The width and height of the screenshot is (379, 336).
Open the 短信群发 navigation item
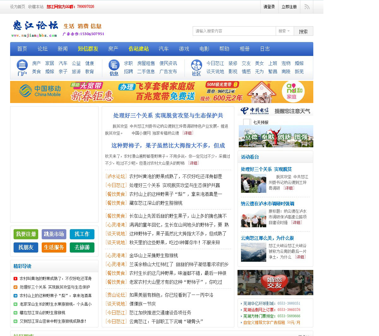coord(88,49)
